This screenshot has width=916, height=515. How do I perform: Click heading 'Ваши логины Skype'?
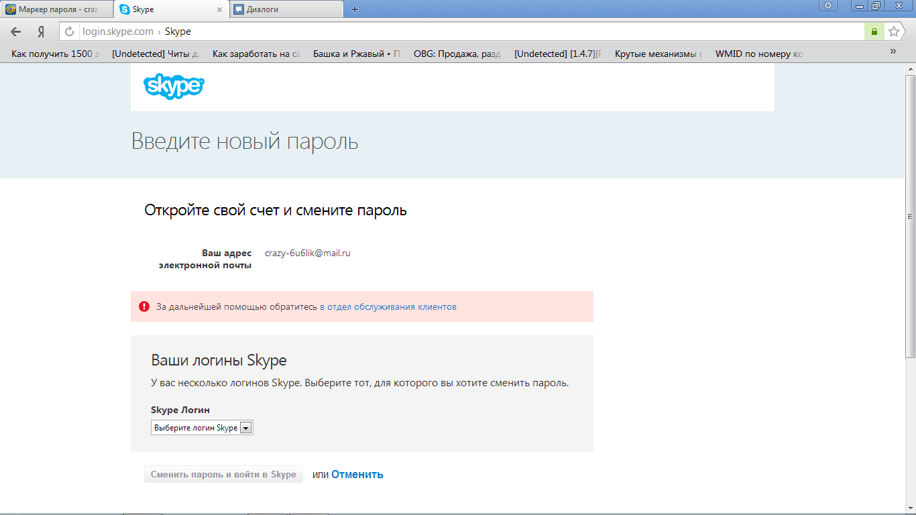[x=219, y=360]
